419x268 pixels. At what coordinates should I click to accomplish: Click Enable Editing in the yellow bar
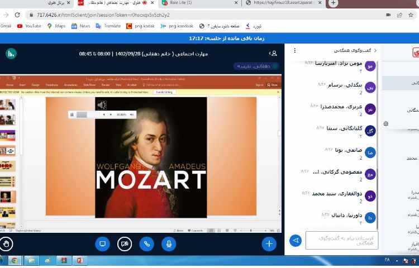[165, 92]
